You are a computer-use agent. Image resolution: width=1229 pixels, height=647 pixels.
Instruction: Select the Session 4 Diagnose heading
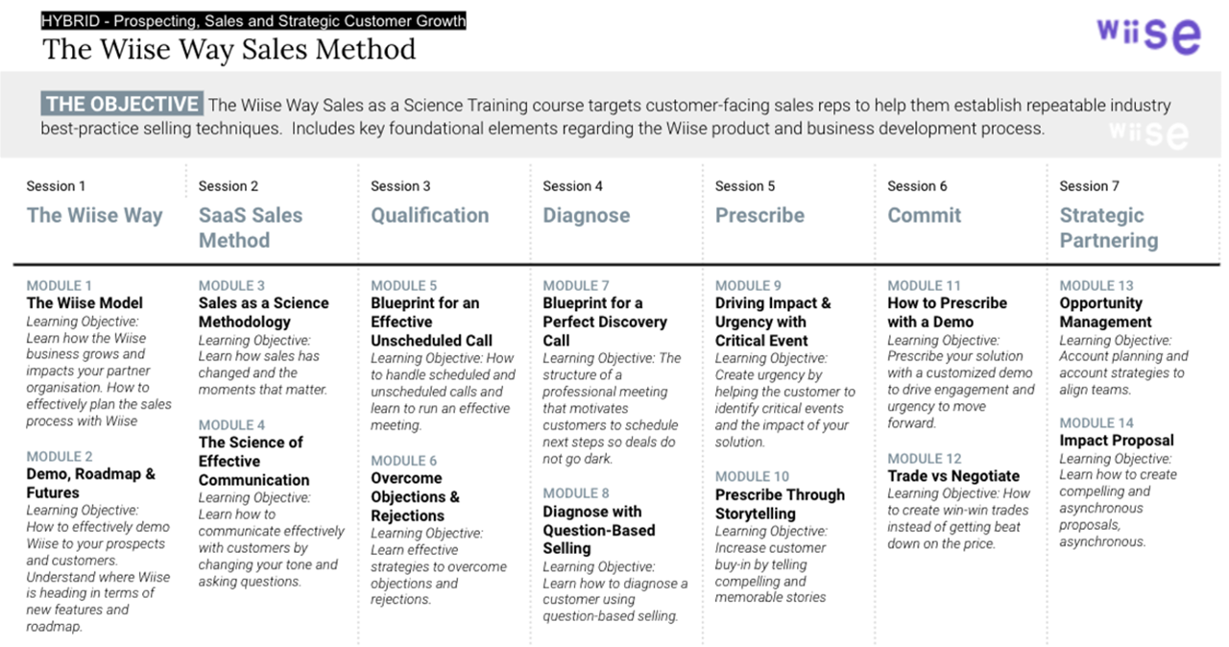586,215
